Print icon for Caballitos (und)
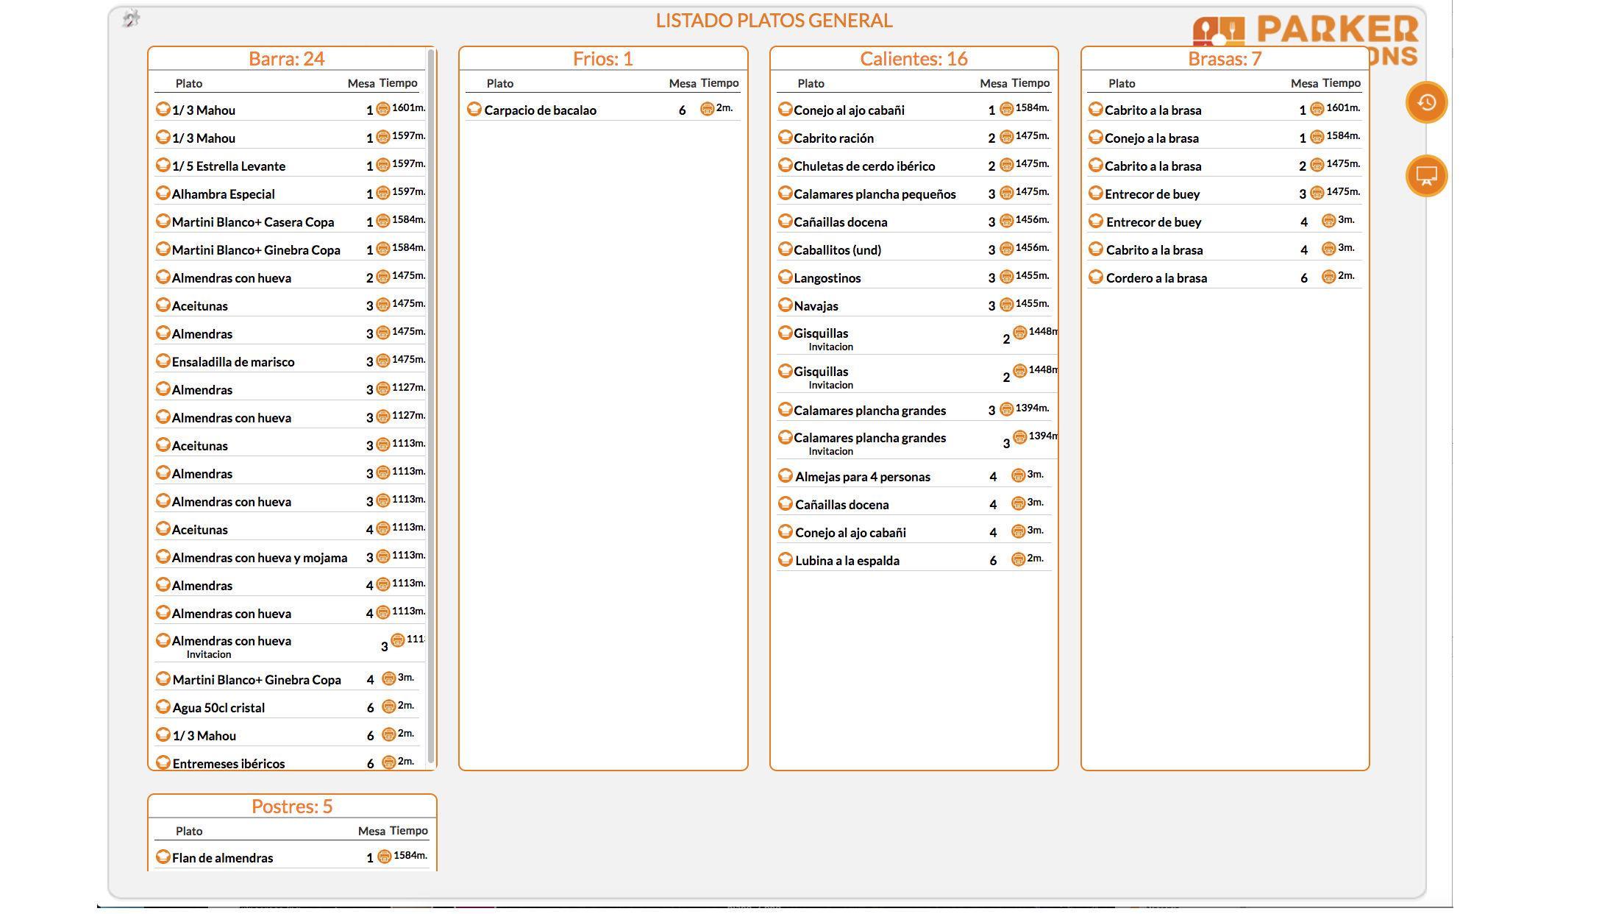This screenshot has height=914, width=1624. pyautogui.click(x=1006, y=249)
